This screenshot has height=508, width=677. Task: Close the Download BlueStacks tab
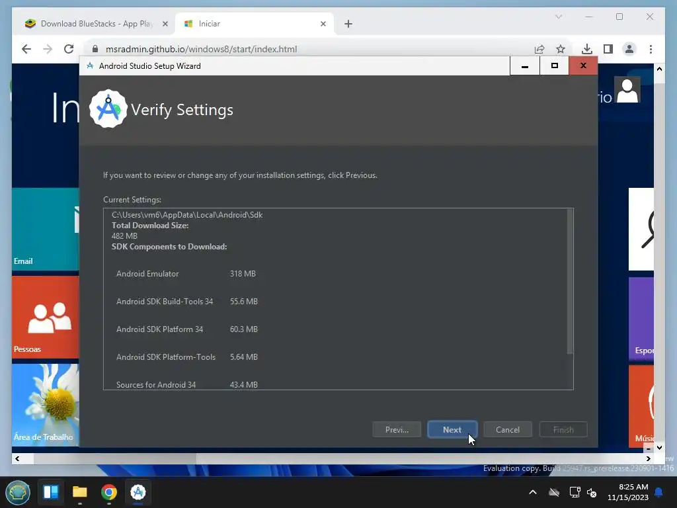tap(165, 24)
